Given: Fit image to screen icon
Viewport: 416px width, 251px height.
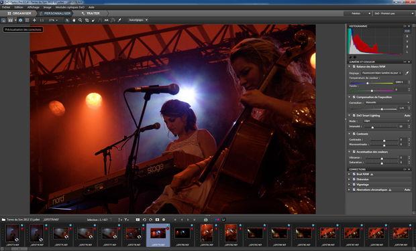Looking at the screenshot, I should 34,20.
